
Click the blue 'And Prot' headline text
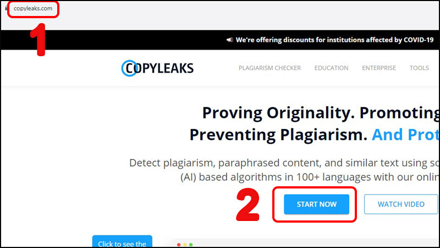pos(405,134)
